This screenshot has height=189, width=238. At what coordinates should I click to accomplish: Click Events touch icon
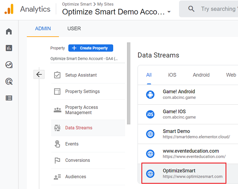coord(57,144)
